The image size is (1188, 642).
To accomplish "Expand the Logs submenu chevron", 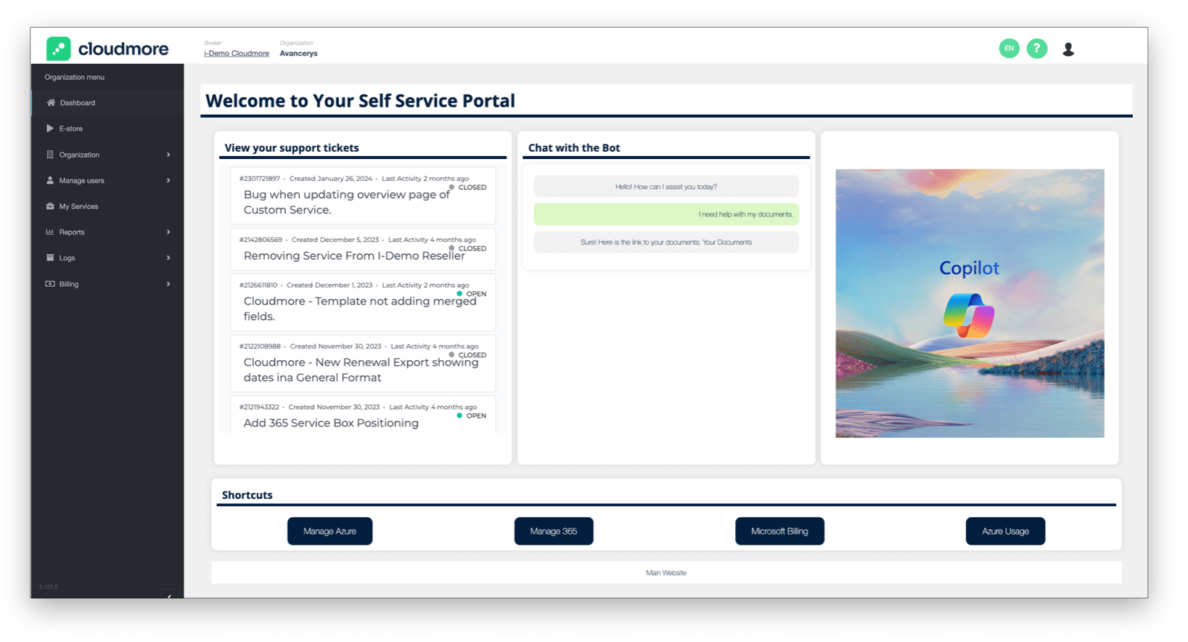I will [x=168, y=258].
